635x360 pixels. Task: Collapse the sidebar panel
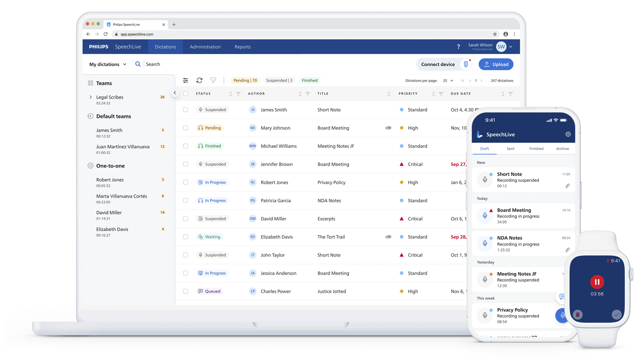coord(175,93)
